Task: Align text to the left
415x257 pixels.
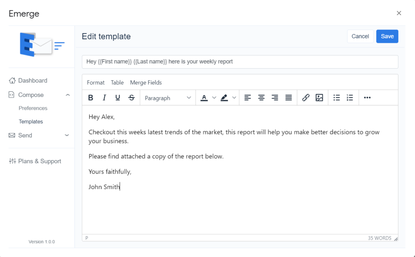Action: point(248,98)
